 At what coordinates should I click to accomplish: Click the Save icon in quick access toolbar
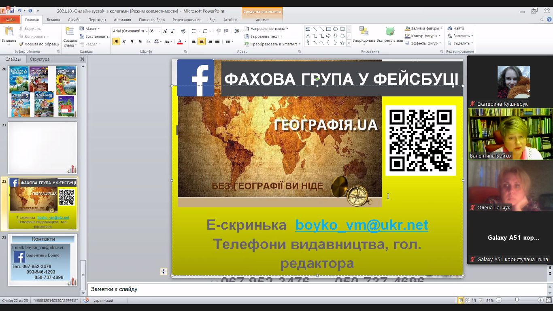click(x=12, y=11)
